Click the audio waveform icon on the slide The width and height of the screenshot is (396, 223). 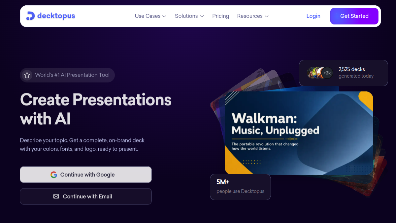[292, 139]
